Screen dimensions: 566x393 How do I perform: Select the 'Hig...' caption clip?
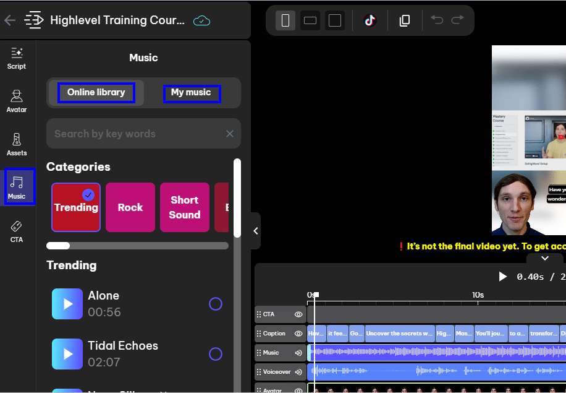444,334
